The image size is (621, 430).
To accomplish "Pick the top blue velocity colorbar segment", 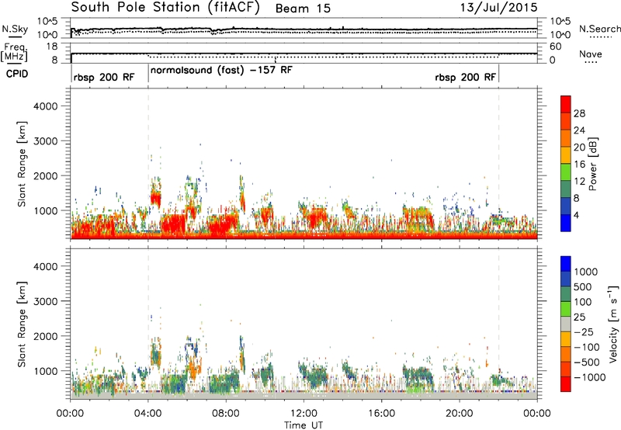I will click(x=566, y=264).
